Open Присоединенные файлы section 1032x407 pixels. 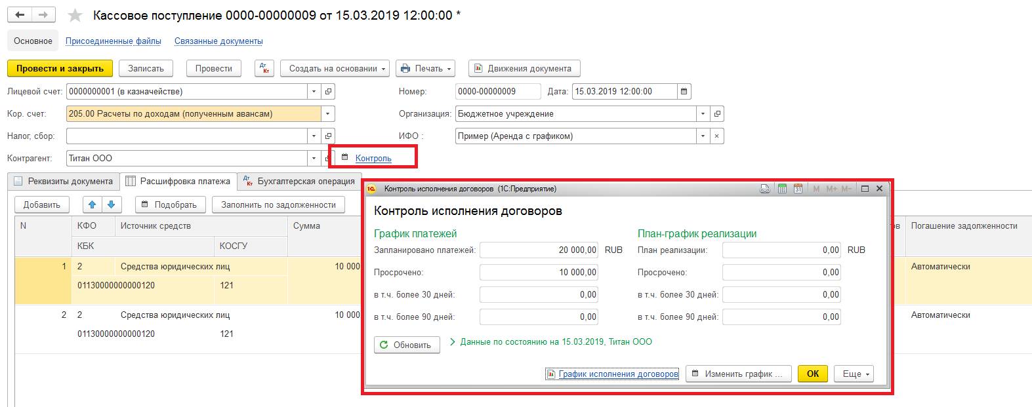click(x=114, y=41)
